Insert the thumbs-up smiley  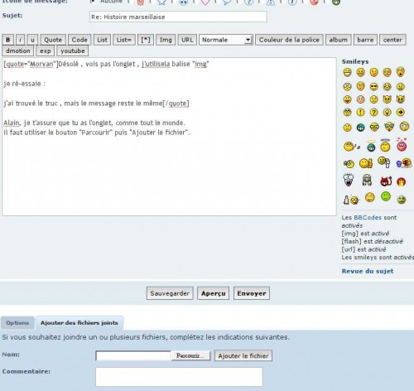(366, 163)
